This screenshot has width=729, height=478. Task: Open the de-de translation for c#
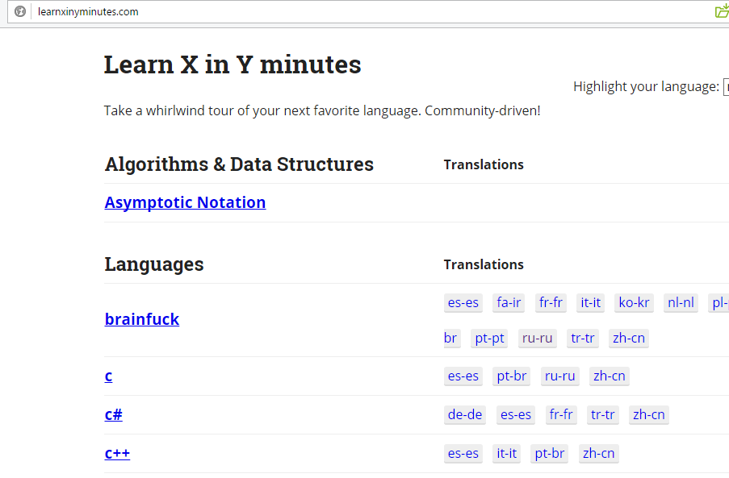coord(465,414)
